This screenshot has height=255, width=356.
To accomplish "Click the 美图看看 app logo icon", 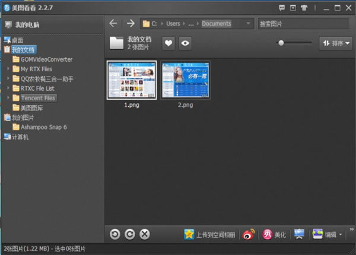I will 7,8.
